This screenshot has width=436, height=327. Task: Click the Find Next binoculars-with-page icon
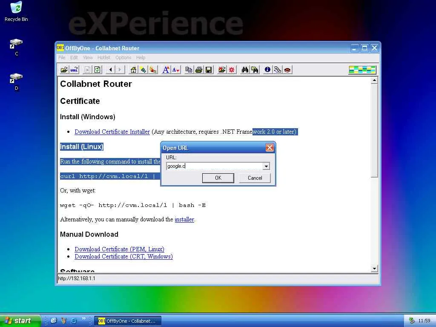255,69
